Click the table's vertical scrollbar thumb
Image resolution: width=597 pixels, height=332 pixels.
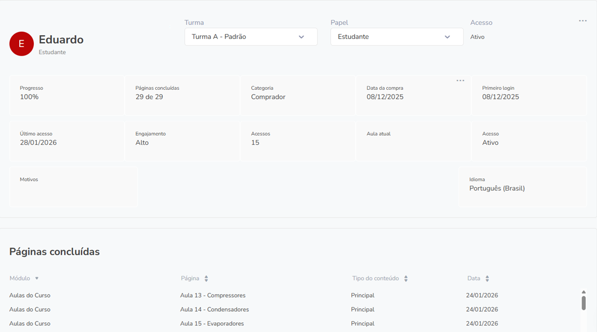coord(584,303)
